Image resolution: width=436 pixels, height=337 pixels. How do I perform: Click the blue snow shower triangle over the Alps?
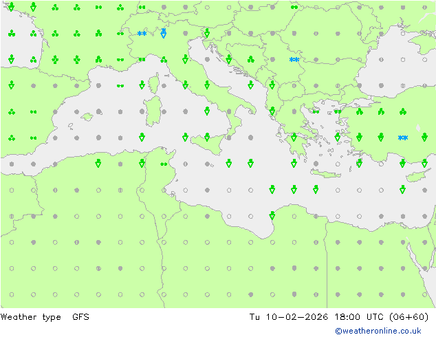164,33
